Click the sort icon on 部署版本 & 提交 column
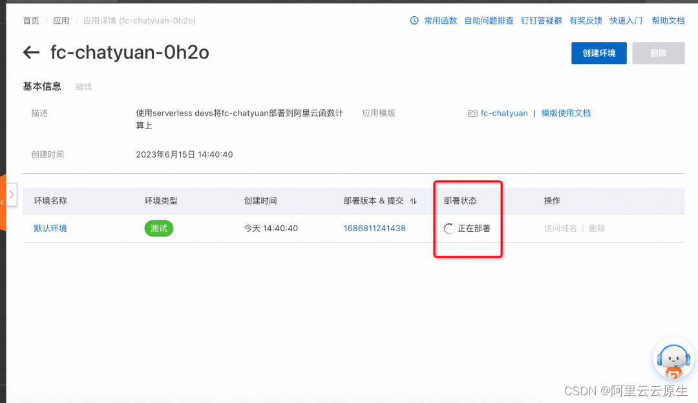698x403 pixels. [x=413, y=201]
